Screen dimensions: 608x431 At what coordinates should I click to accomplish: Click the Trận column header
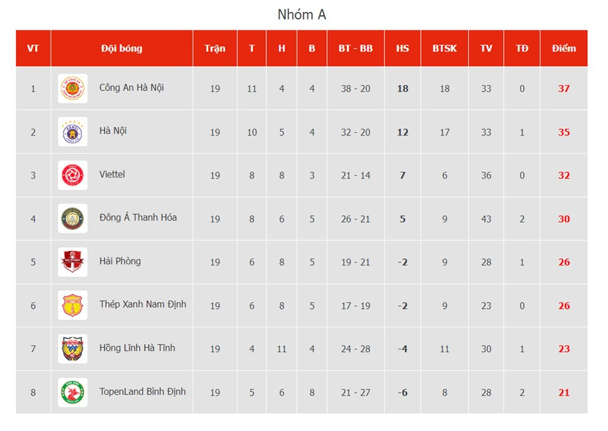point(215,49)
